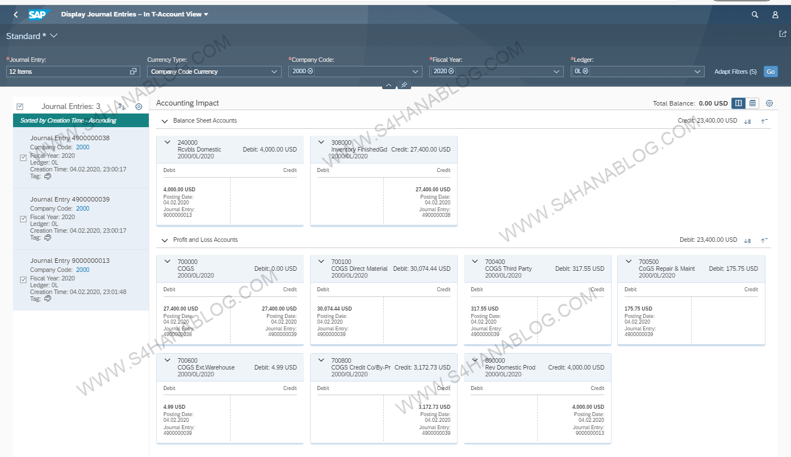Toggle checkbox for Journal Entry 9000000013

23,280
